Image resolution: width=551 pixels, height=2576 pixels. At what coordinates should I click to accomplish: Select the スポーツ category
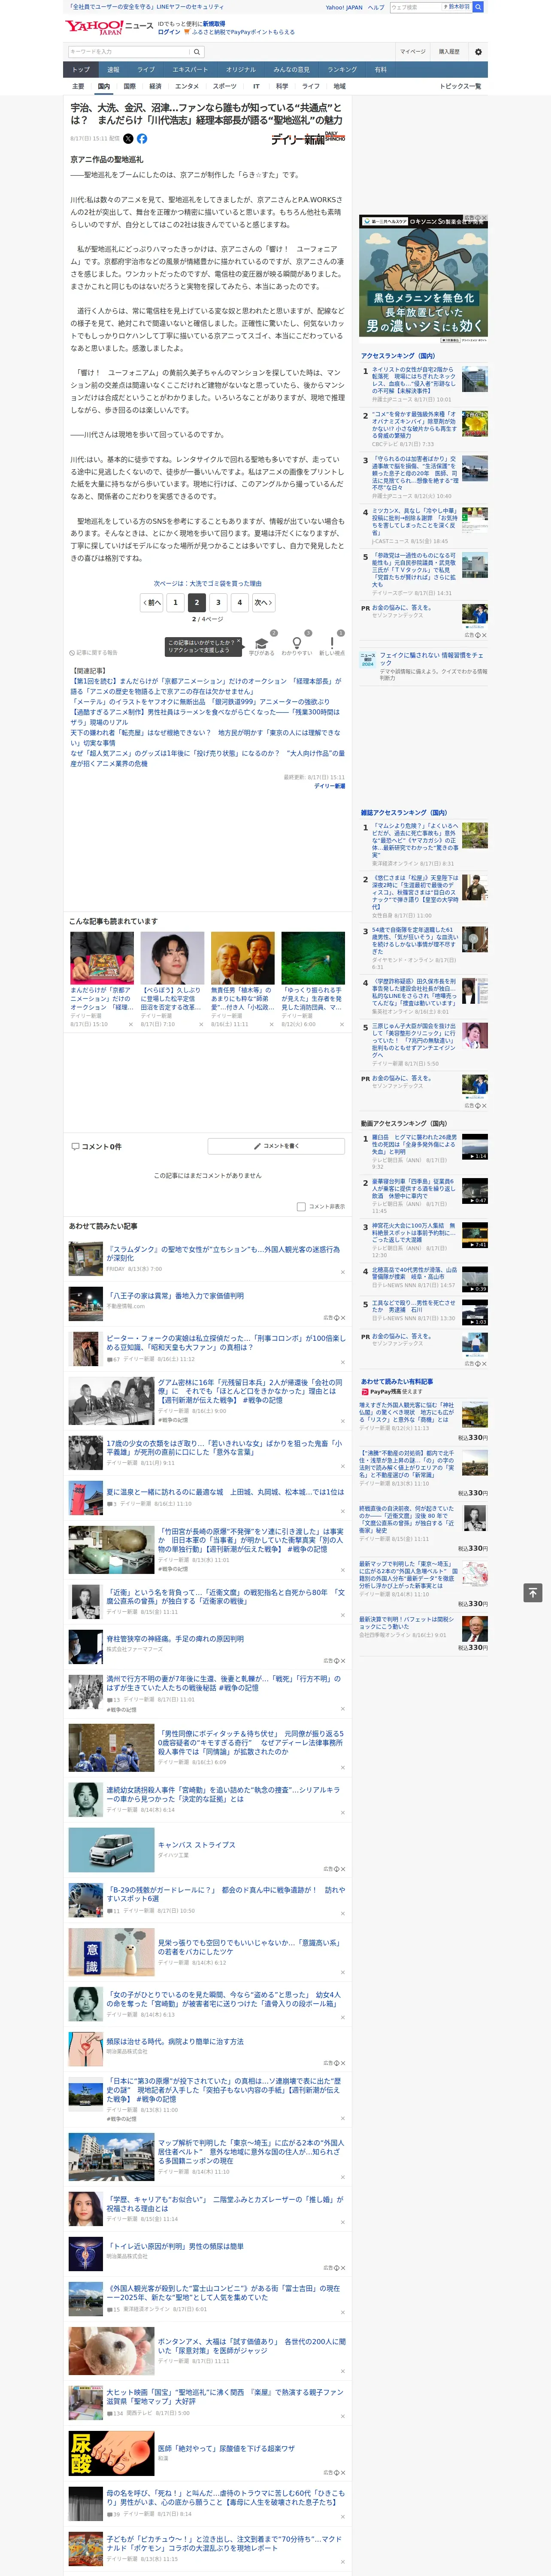tap(225, 86)
